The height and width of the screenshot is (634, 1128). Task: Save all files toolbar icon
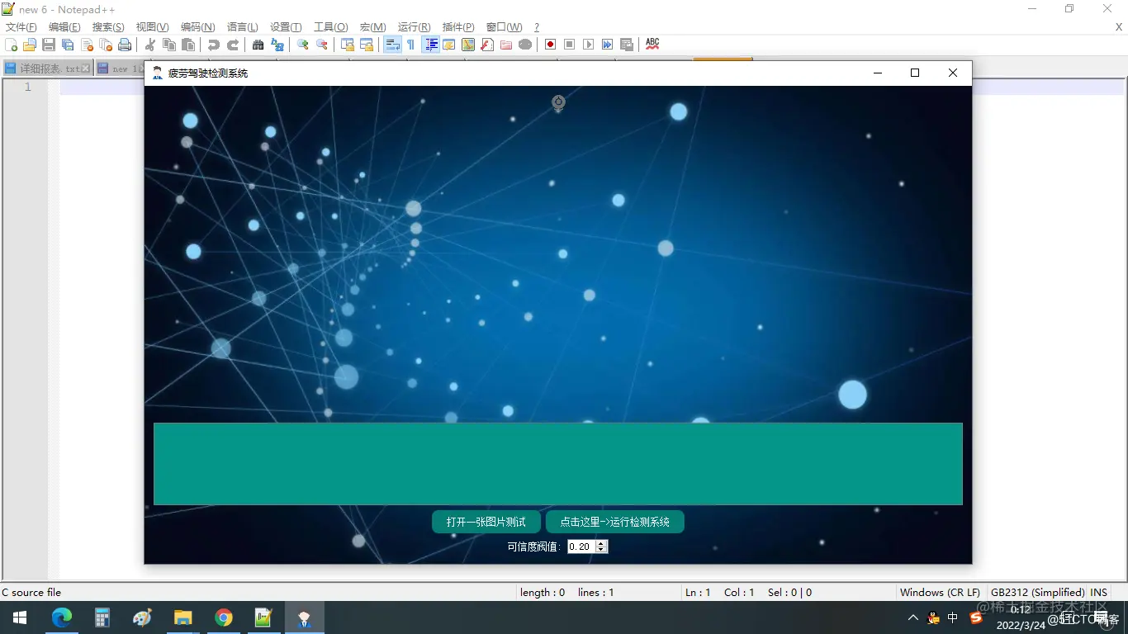pos(68,45)
